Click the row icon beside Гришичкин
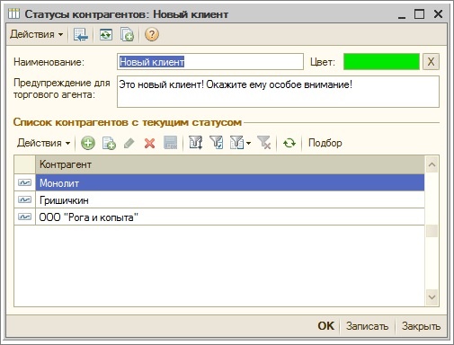The image size is (454, 345). click(x=24, y=199)
